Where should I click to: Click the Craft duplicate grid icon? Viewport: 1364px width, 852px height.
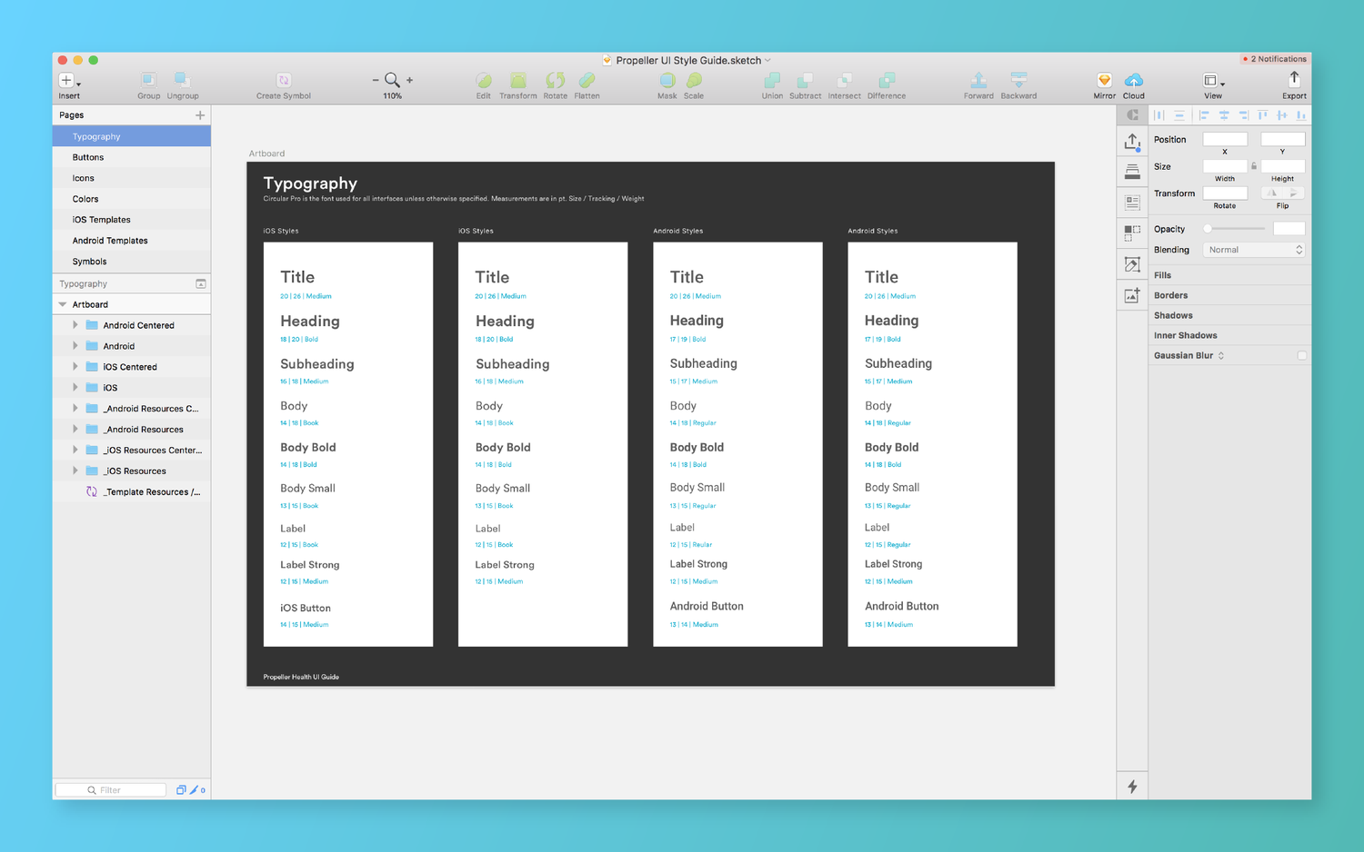(x=1132, y=233)
